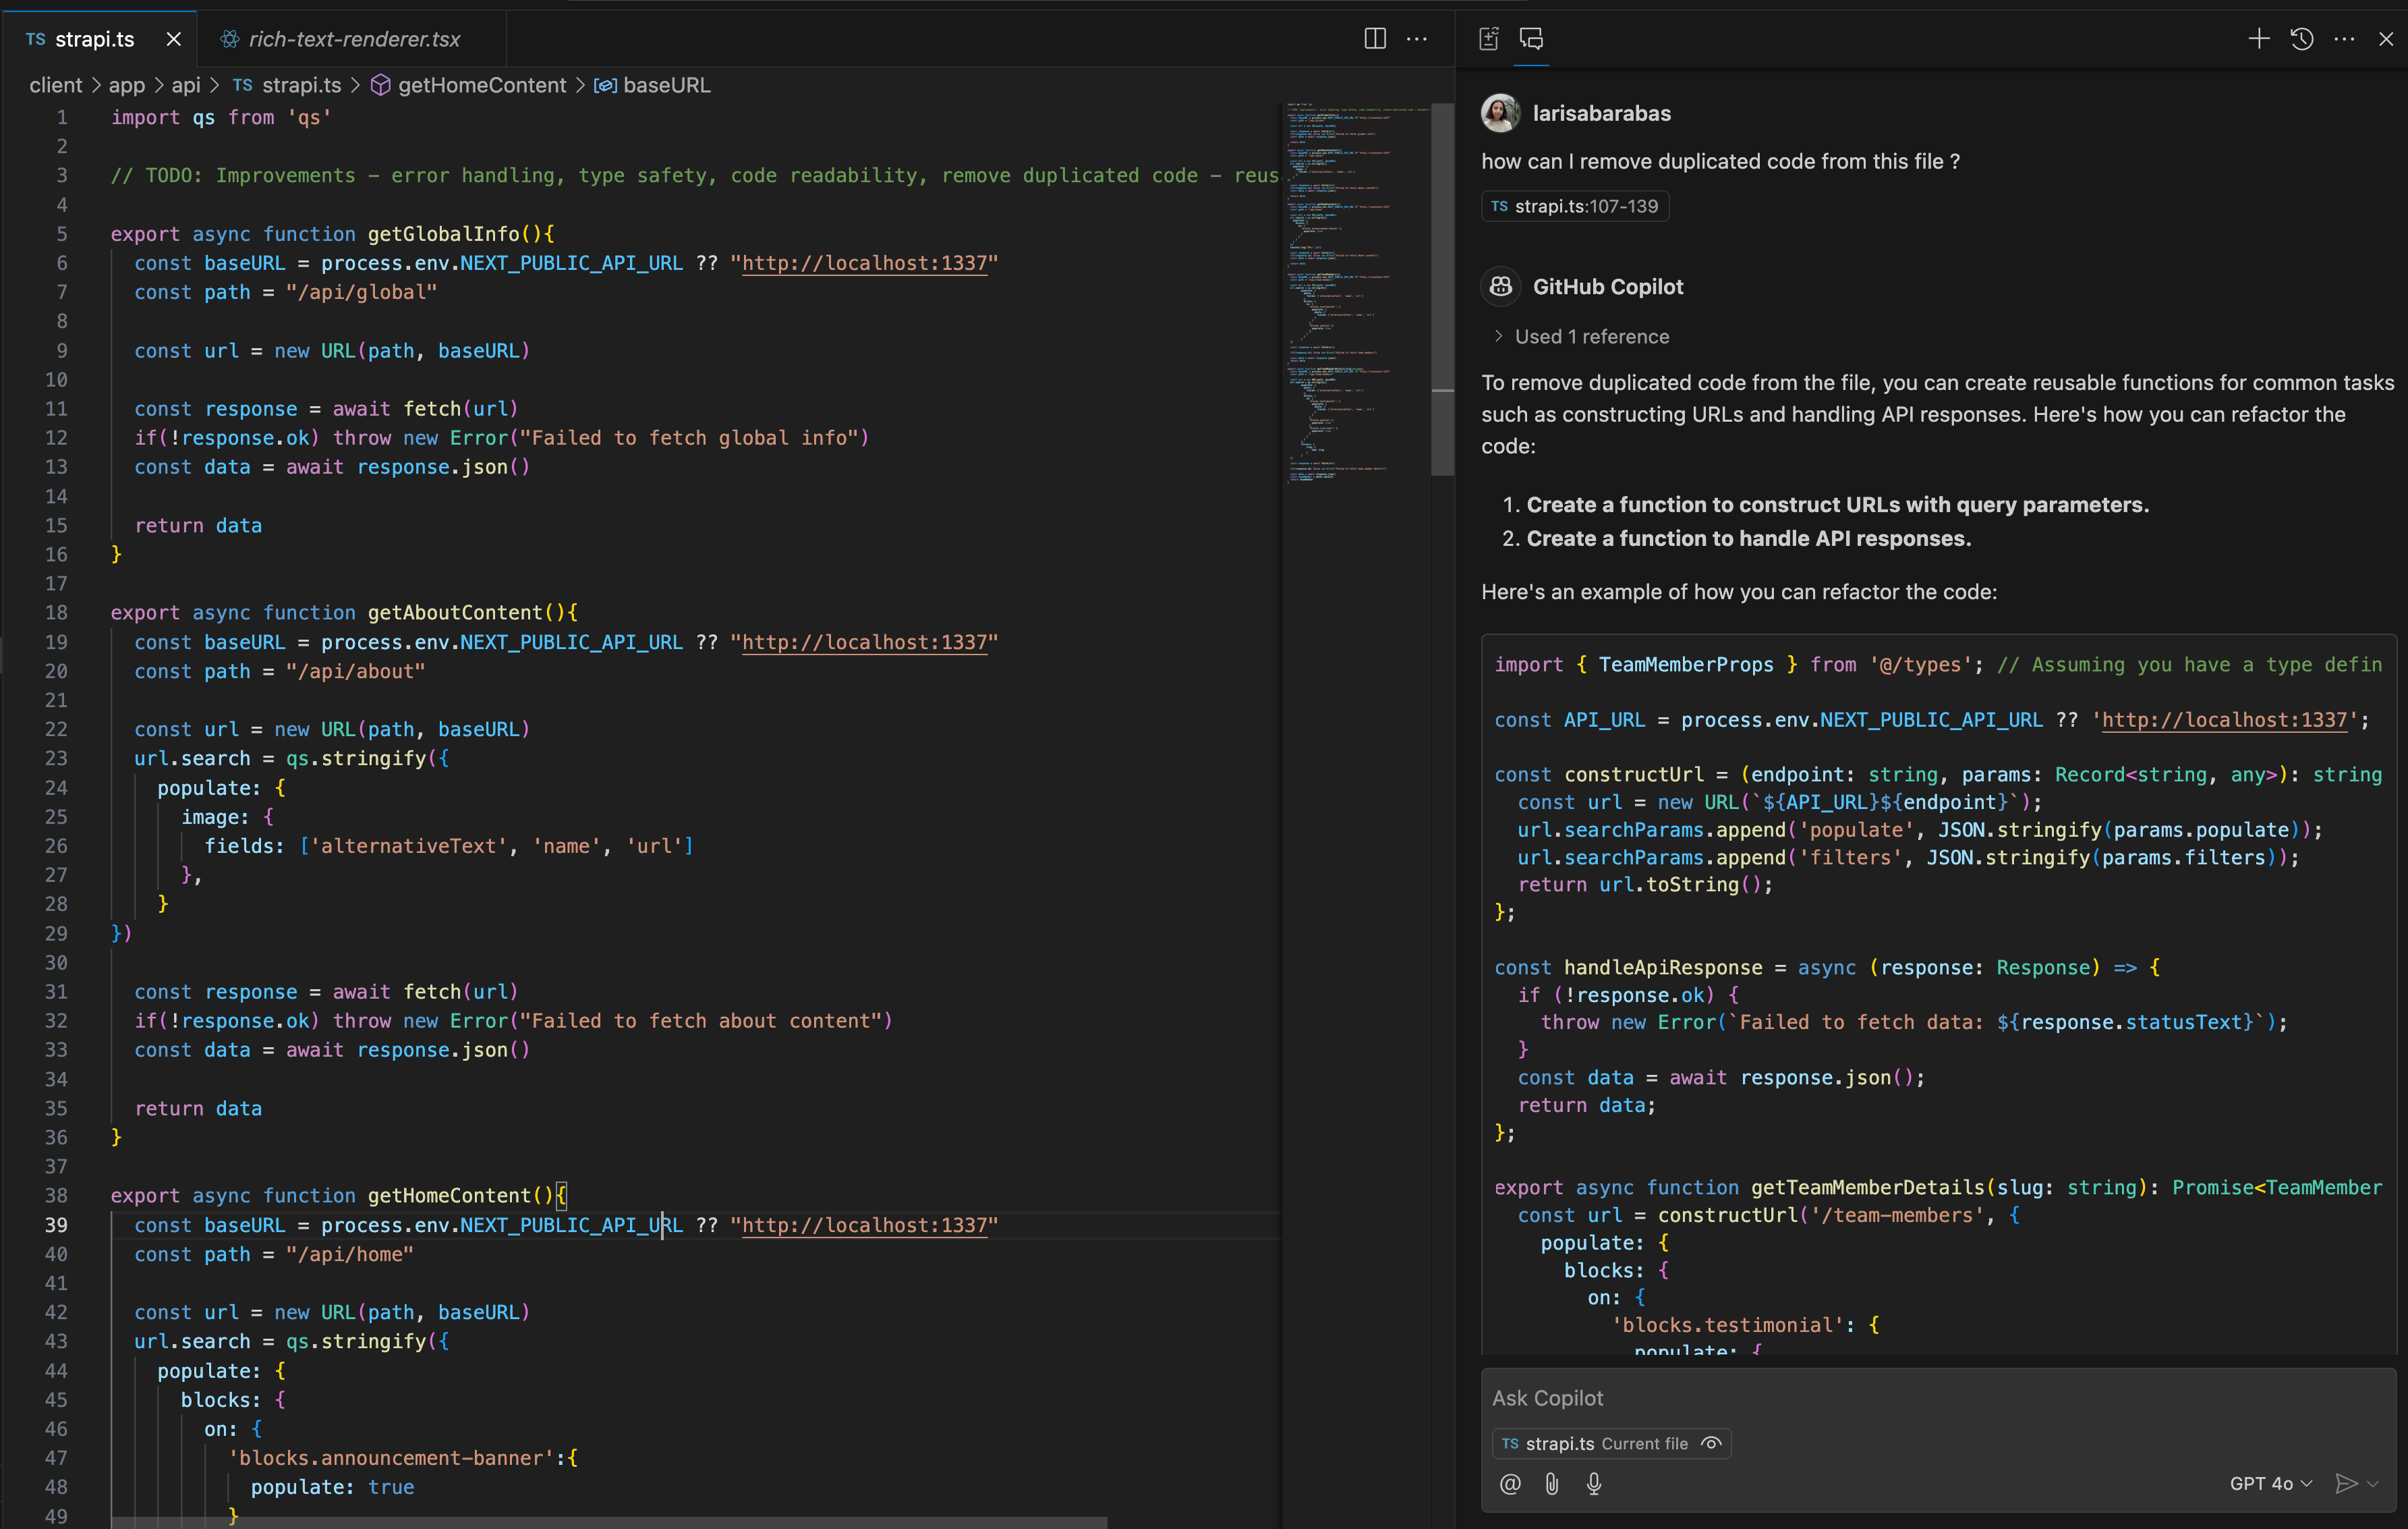2408x1529 pixels.
Task: Toggle current file visibility eye icon
Action: coord(1712,1443)
